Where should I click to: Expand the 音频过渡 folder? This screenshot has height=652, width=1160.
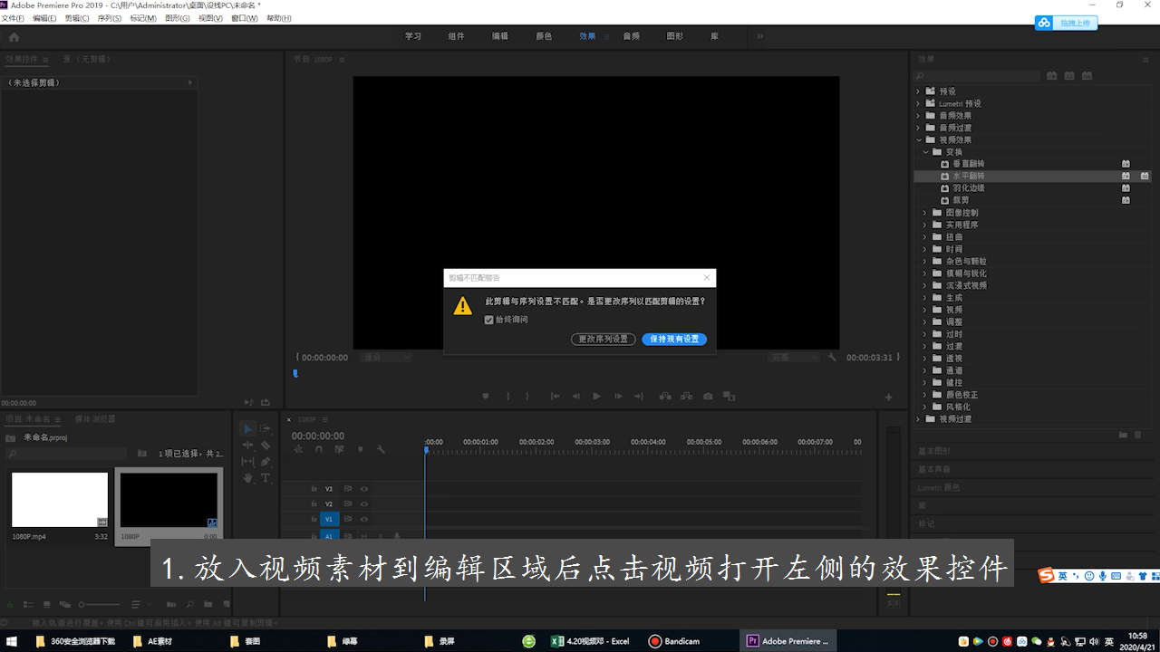[918, 128]
